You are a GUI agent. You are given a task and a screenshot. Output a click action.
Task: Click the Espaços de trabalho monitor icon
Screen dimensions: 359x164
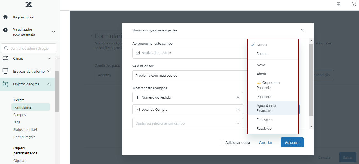click(6, 71)
